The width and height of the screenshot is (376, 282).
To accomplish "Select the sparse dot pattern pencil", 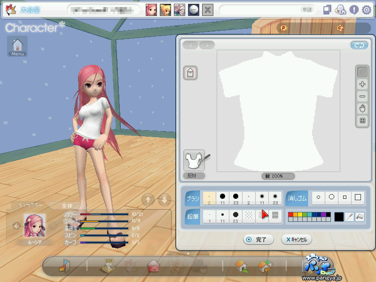I will pos(249,216).
